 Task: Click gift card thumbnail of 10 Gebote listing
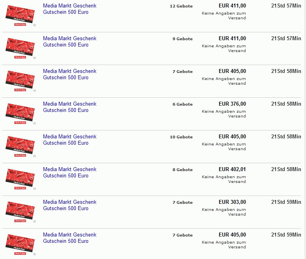coord(20,146)
